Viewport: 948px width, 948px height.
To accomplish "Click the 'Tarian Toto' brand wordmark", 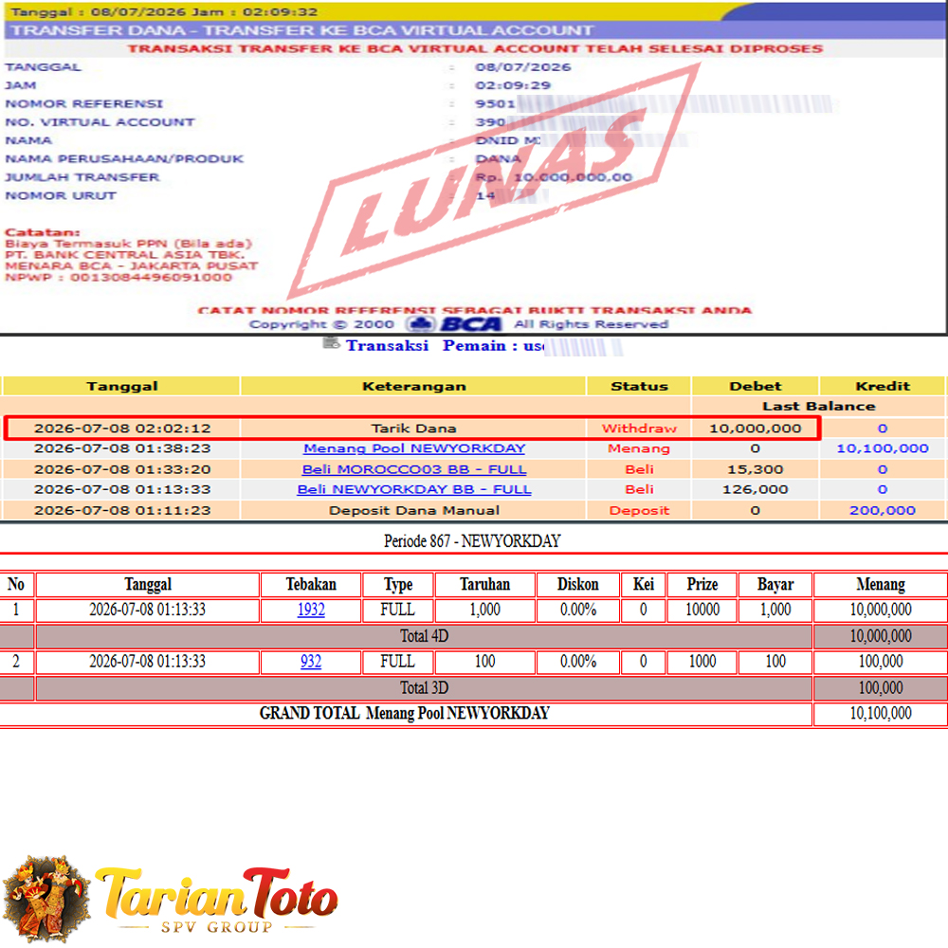I will [x=216, y=894].
